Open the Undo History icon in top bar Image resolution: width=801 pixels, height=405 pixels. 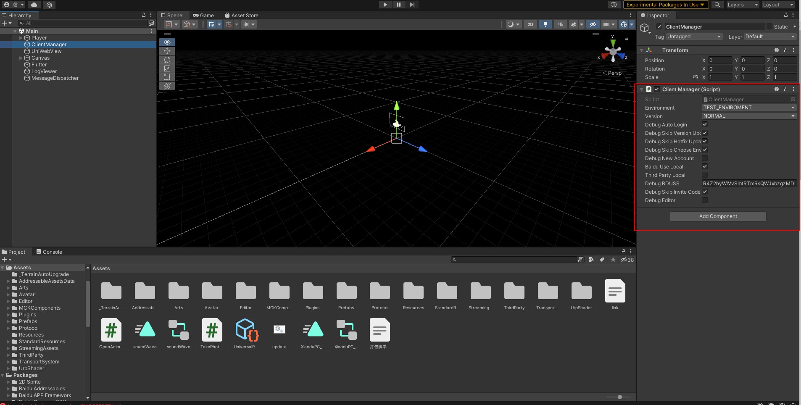tap(614, 5)
